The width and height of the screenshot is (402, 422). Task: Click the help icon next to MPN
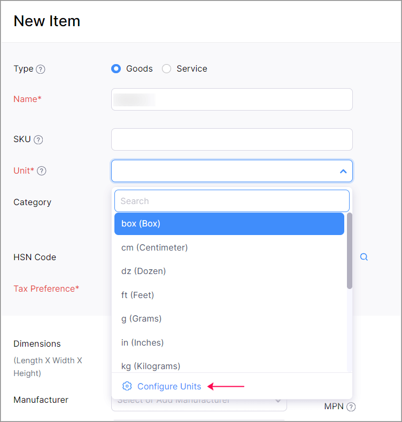[x=351, y=407]
